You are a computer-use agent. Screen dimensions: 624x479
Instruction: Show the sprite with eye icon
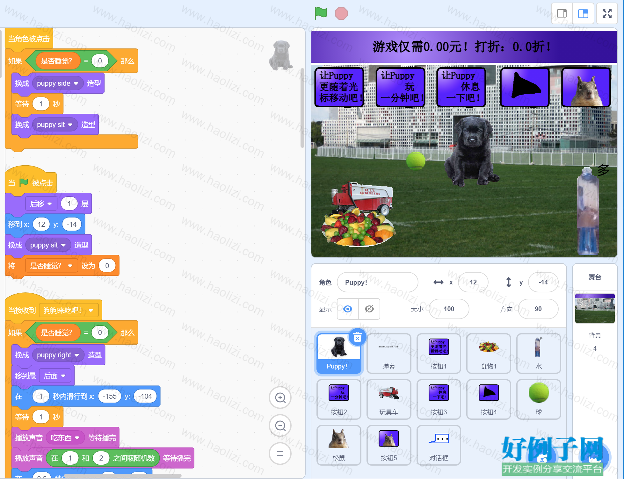348,309
